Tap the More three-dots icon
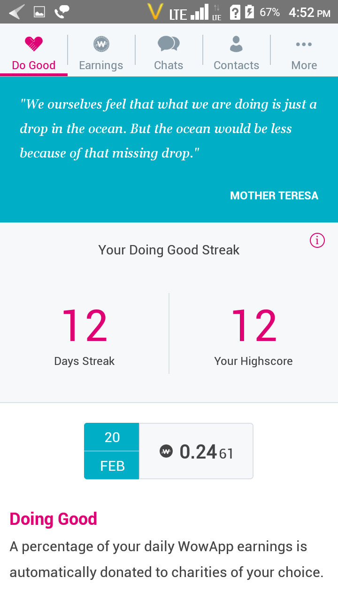Screen dimensions: 338x602 [x=304, y=44]
